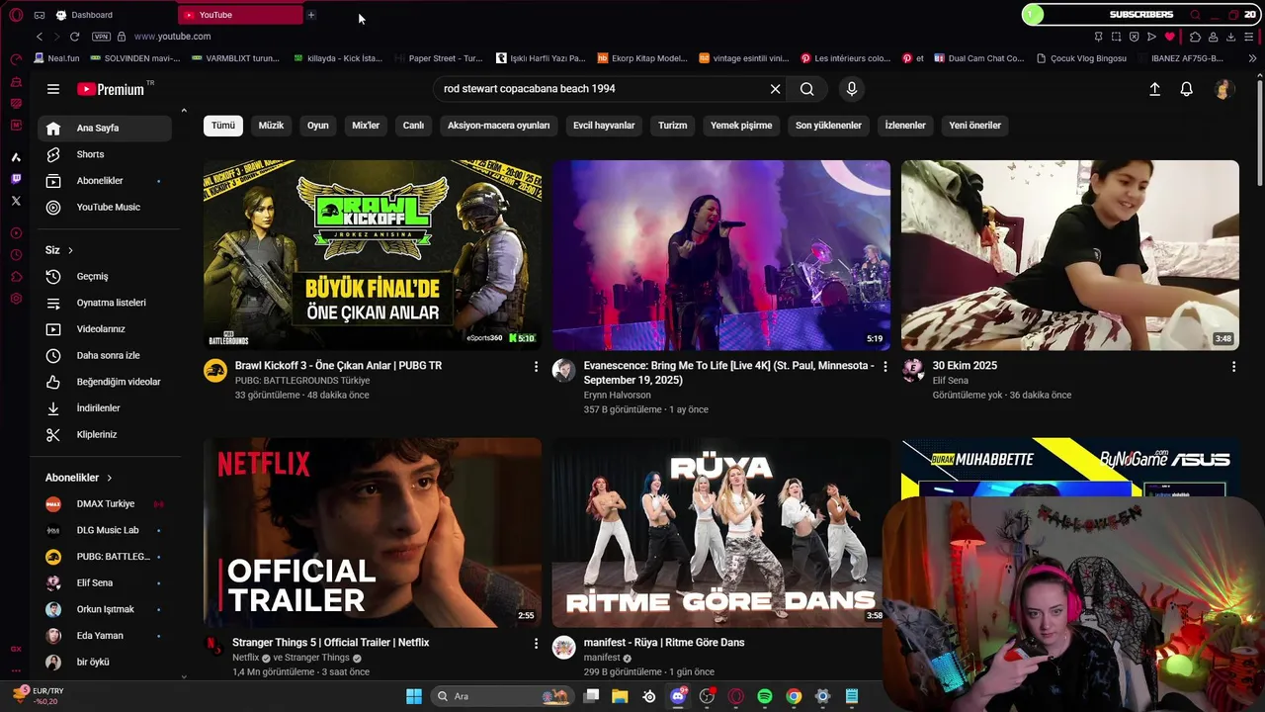Select the Müzik filter chip
1265x712 pixels.
[271, 126]
